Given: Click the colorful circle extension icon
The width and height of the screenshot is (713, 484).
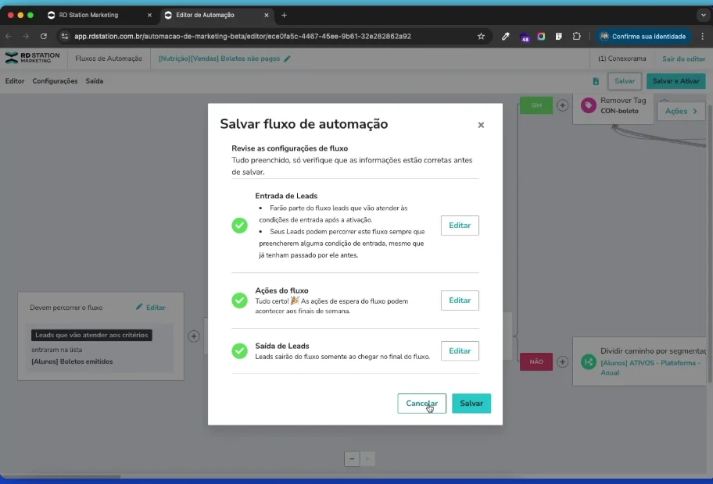Looking at the screenshot, I should coord(541,37).
